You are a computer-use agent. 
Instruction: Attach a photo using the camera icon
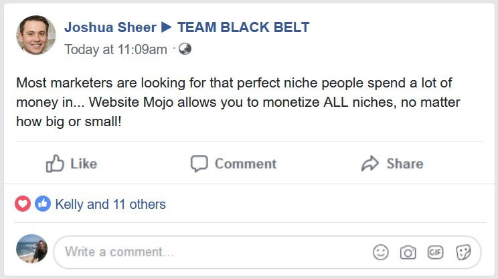(x=408, y=252)
